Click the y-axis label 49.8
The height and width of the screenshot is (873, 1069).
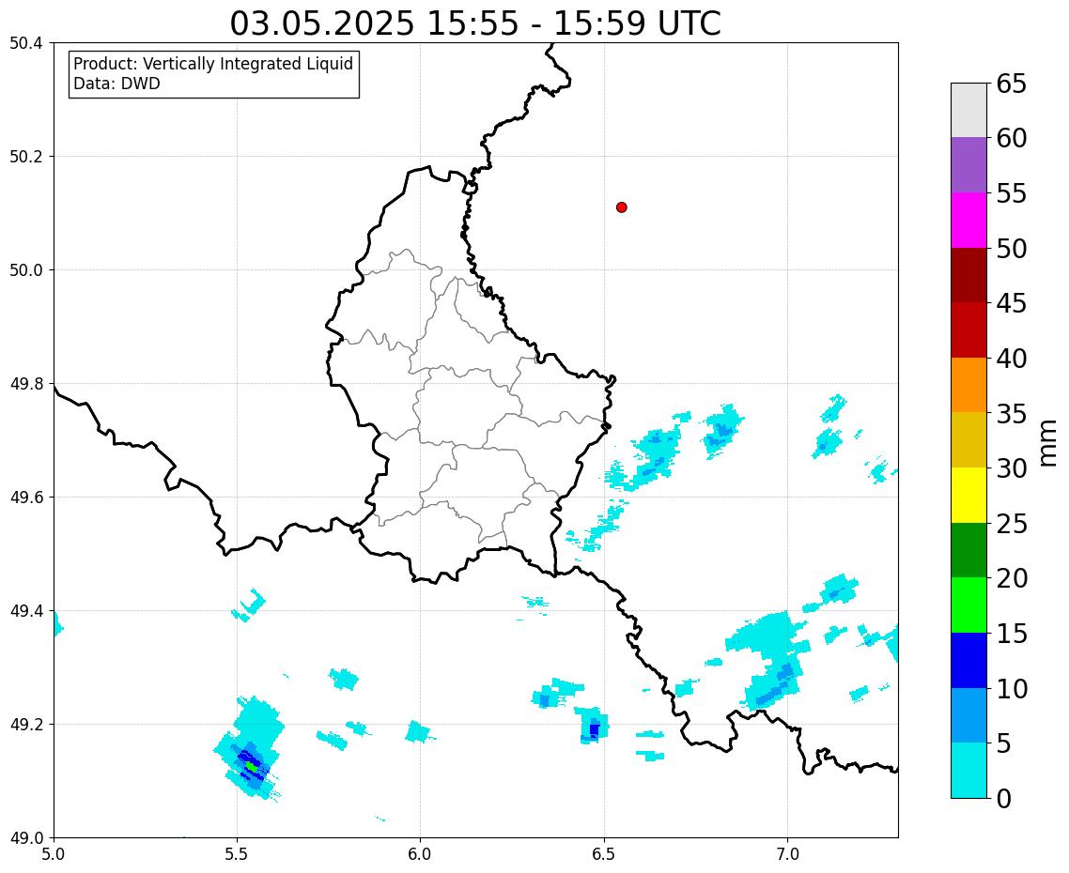click(26, 384)
